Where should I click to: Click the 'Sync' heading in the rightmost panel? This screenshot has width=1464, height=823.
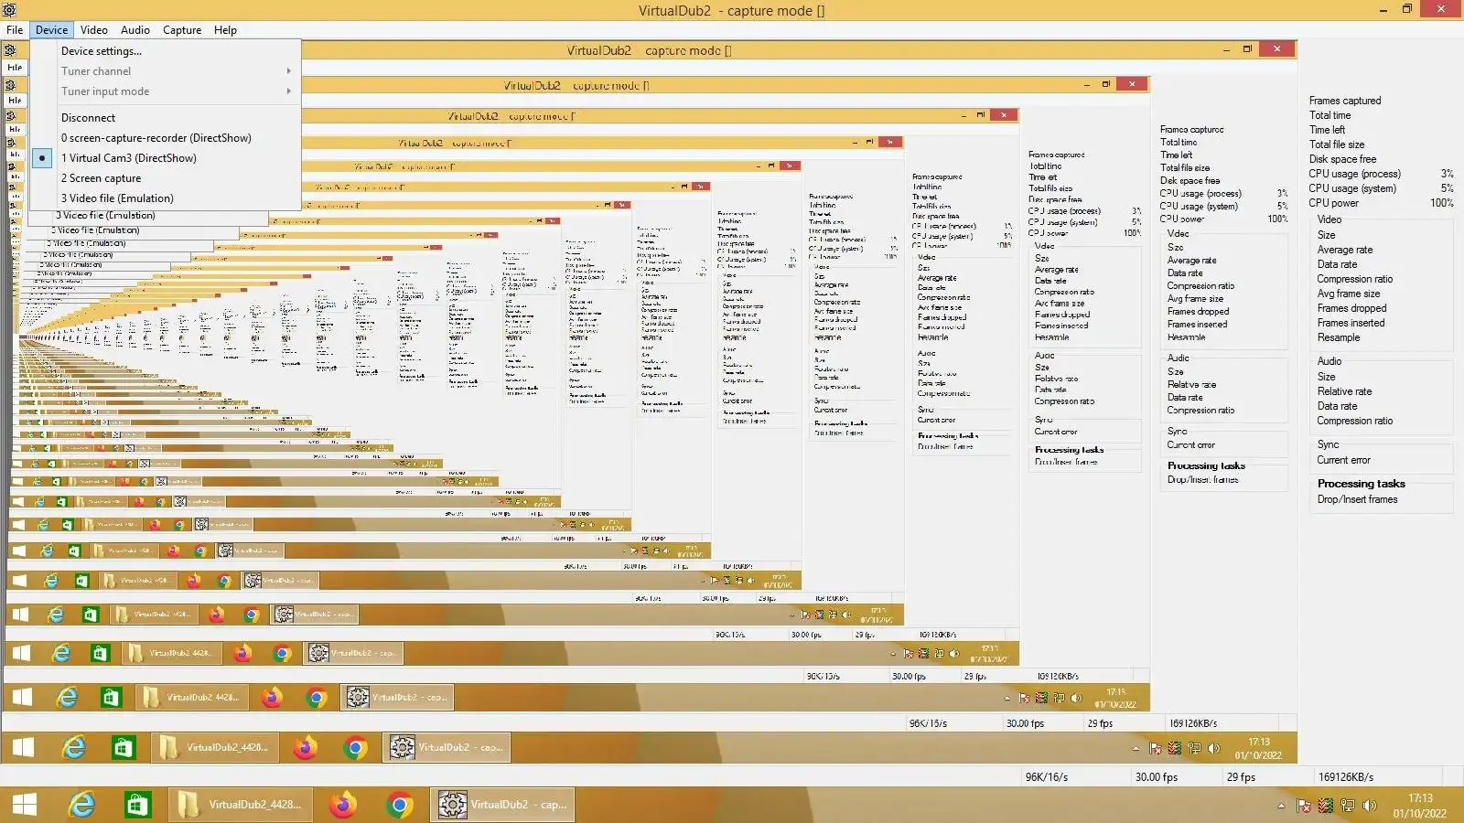click(x=1328, y=444)
